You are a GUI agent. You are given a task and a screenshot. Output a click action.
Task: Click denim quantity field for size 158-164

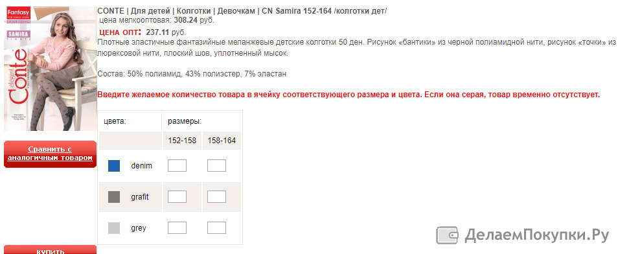(216, 166)
